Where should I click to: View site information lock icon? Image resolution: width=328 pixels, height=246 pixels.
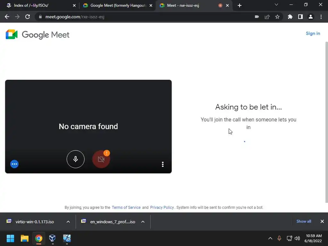(40, 17)
